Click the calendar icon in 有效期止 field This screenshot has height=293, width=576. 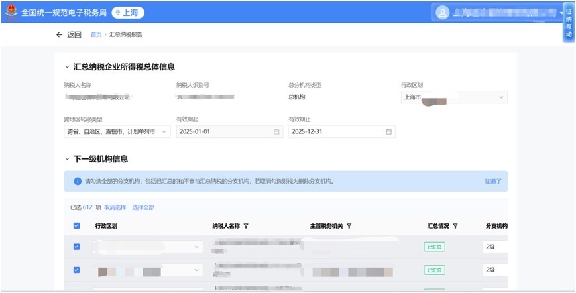tap(388, 132)
